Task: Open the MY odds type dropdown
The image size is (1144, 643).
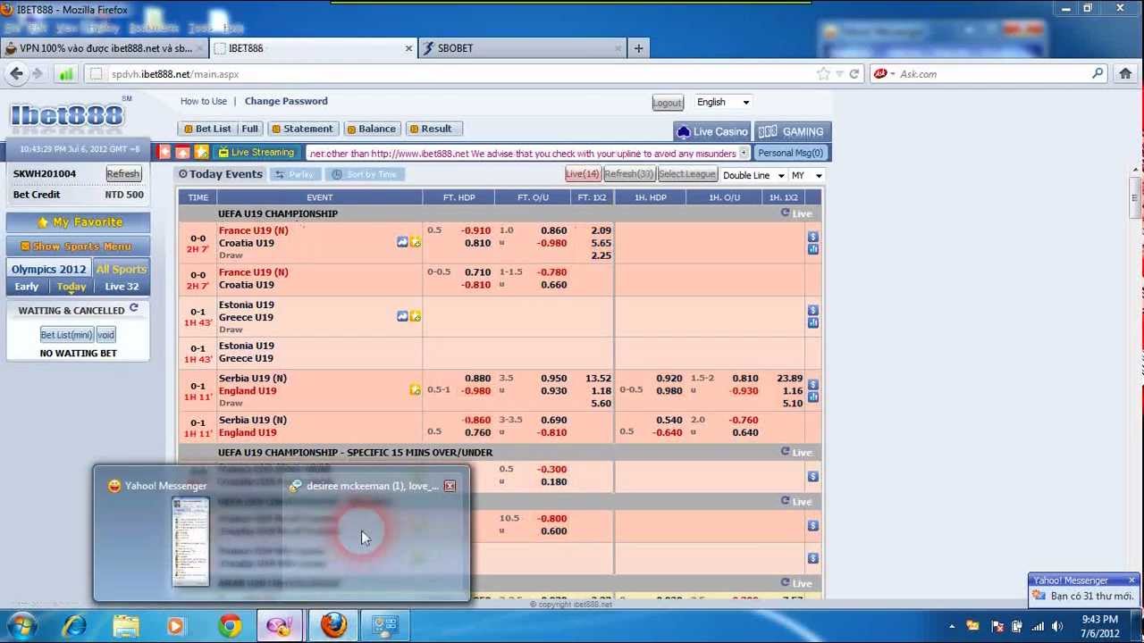Action: tap(806, 175)
